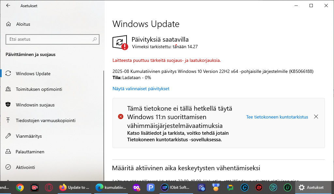Open the blue C circle taskbar app
The image size is (334, 194).
coord(245,187)
